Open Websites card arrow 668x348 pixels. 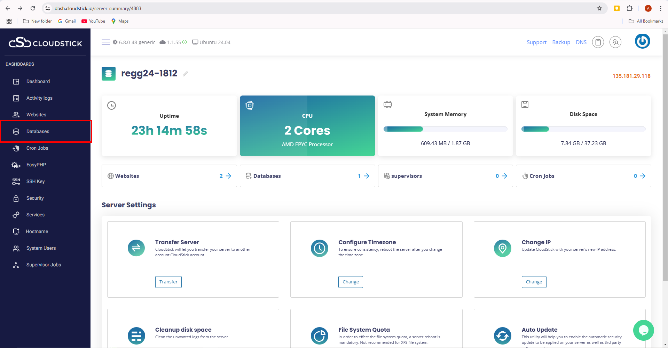point(228,176)
